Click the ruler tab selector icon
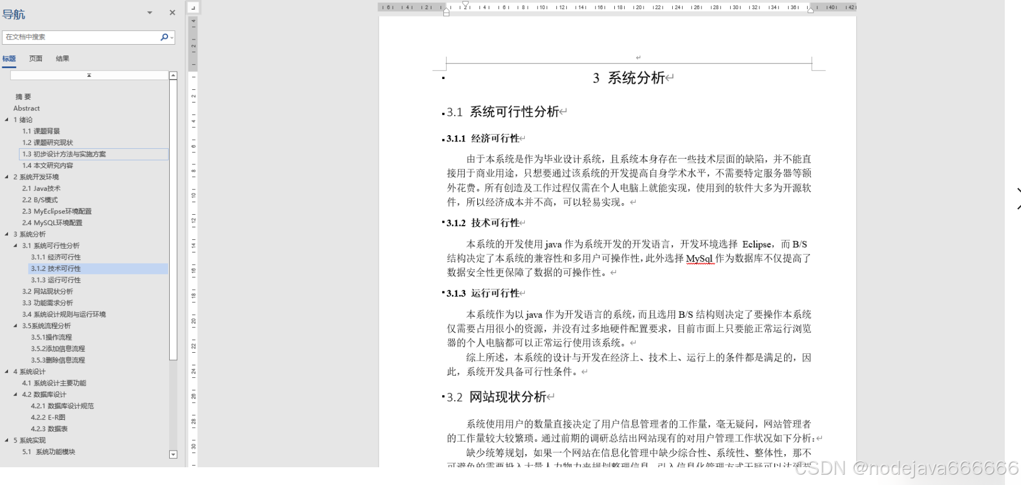The height and width of the screenshot is (485, 1021). coord(193,7)
